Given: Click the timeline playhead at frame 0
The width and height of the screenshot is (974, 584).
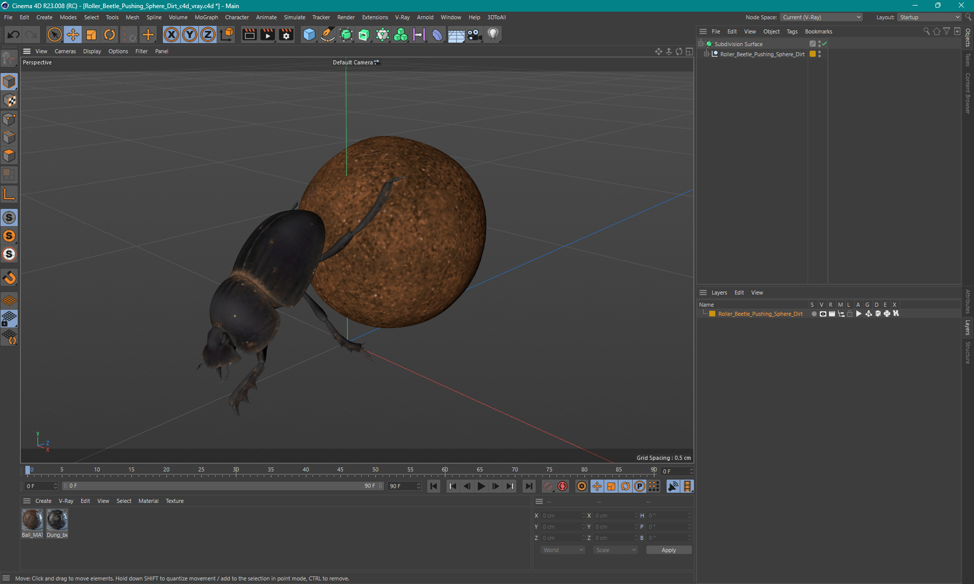Looking at the screenshot, I should (28, 470).
